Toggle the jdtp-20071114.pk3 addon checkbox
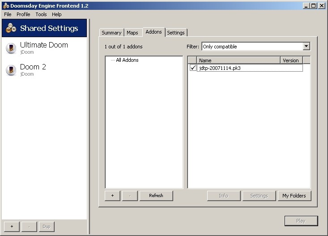Screen dimensions: 328x236 tap(193, 68)
